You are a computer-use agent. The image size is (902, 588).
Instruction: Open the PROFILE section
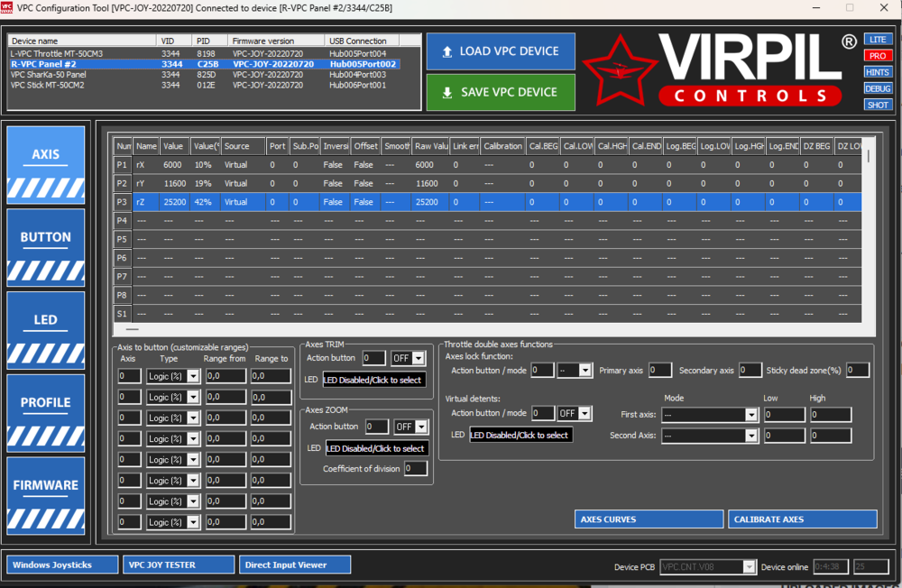[46, 414]
